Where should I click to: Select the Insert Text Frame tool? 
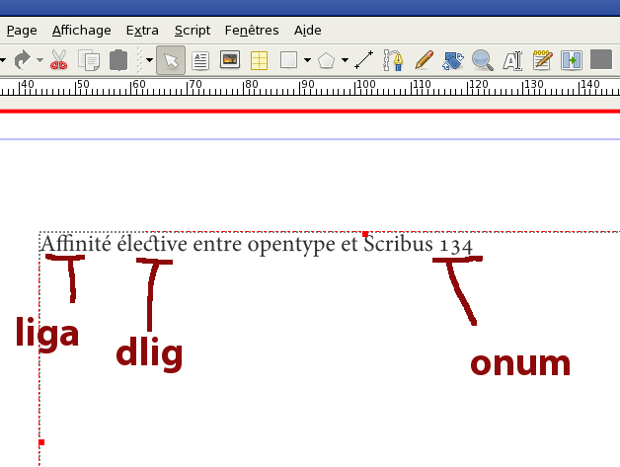click(x=200, y=60)
